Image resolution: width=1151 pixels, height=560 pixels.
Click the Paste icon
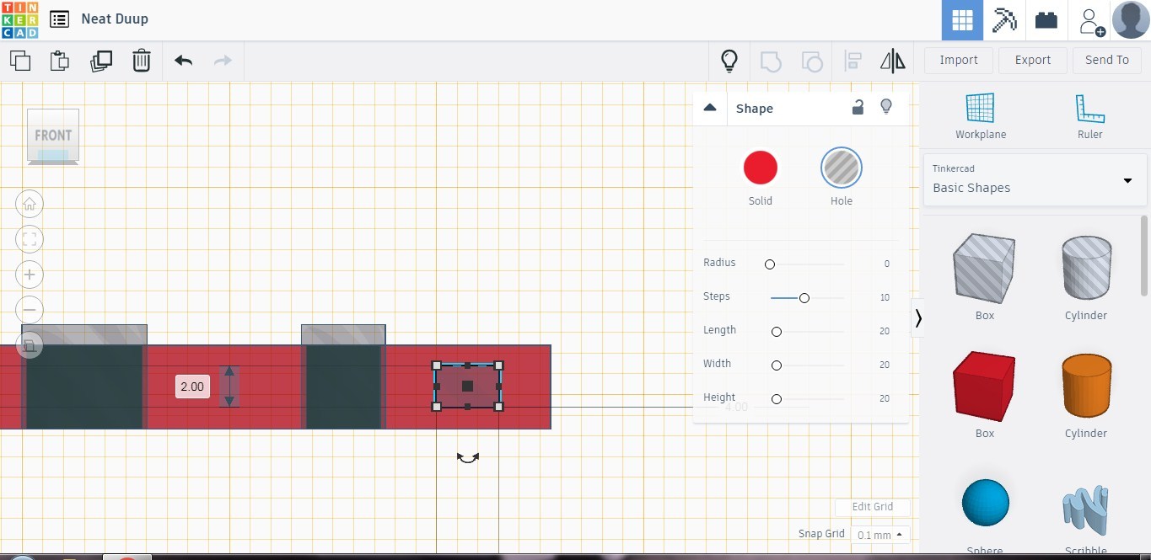click(60, 61)
